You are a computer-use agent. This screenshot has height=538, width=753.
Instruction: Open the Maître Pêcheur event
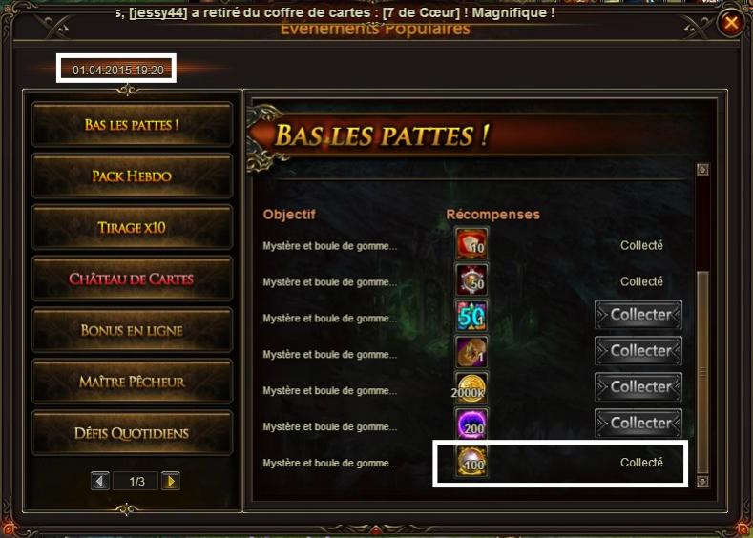[132, 382]
